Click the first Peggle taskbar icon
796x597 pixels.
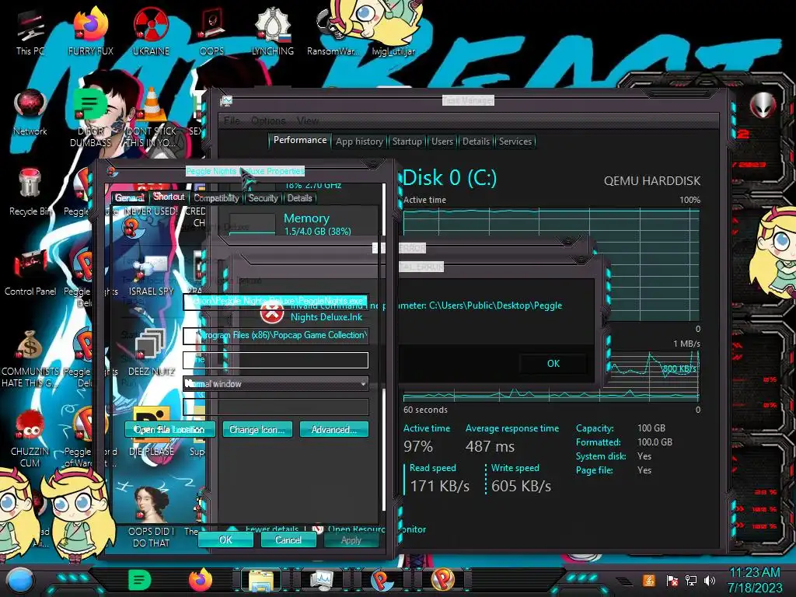(x=382, y=580)
